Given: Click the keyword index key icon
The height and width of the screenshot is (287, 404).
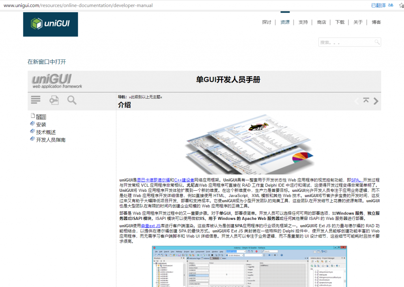Looking at the screenshot, I should (x=54, y=100).
